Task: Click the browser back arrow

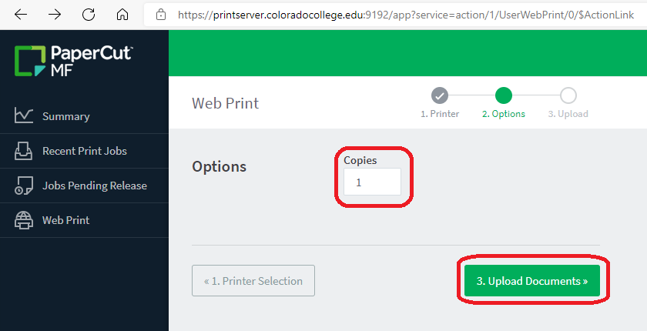Action: coord(21,15)
